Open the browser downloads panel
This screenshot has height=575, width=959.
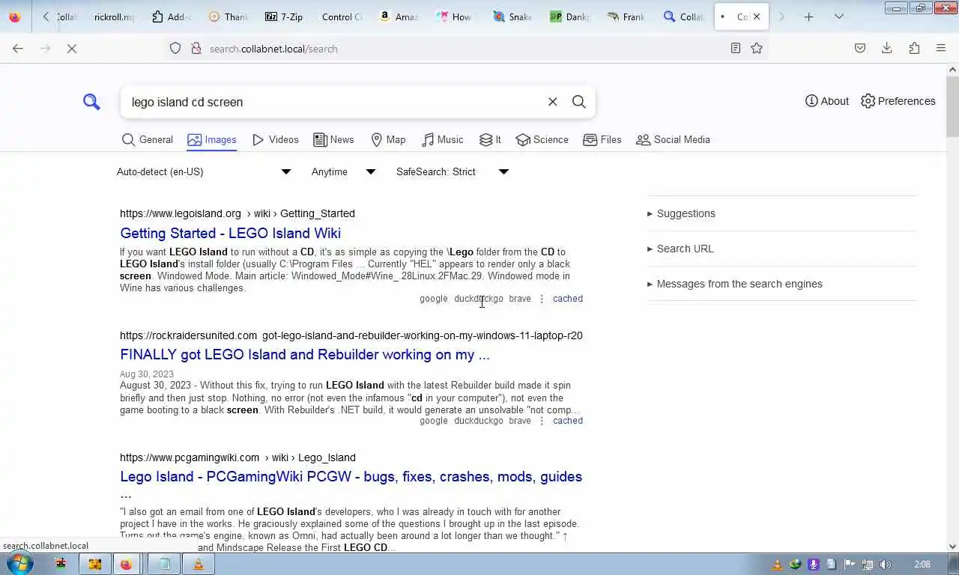[887, 48]
